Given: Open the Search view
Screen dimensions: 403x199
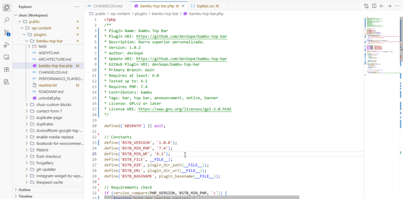Looking at the screenshot, I should [7, 20].
